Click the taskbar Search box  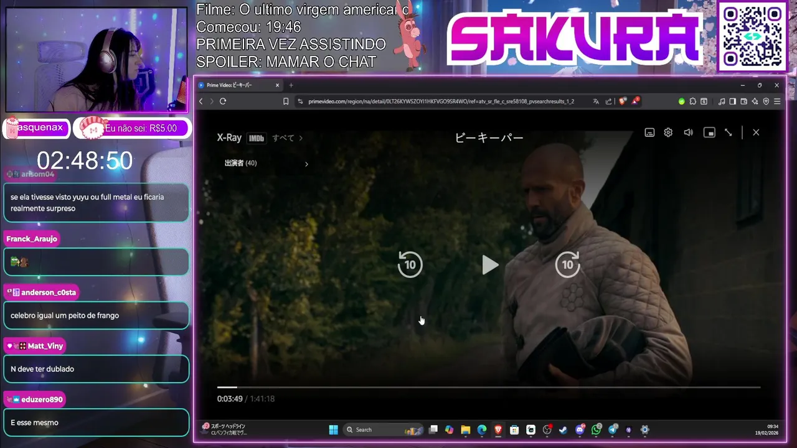(383, 429)
